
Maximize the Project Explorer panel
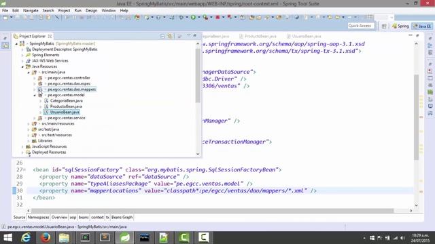195,36
